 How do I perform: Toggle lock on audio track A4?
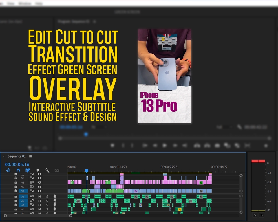(x=16, y=209)
